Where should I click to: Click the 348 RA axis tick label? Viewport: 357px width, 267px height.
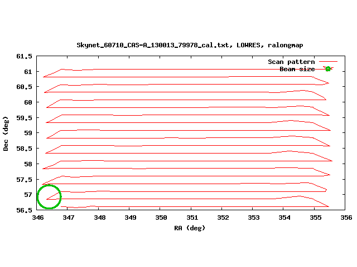(x=100, y=217)
